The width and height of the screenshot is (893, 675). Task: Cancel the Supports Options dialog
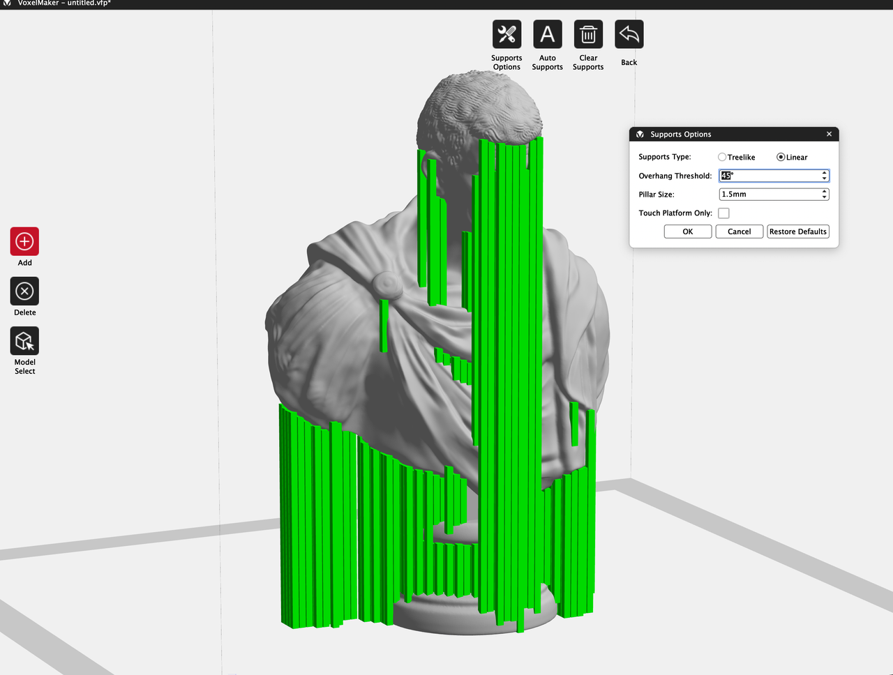point(740,232)
